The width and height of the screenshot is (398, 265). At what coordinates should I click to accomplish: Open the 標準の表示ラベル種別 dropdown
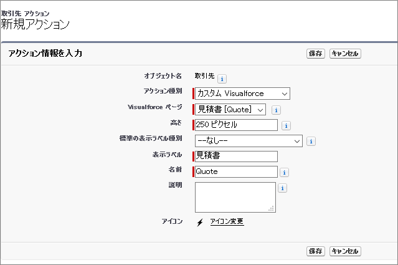[249, 141]
